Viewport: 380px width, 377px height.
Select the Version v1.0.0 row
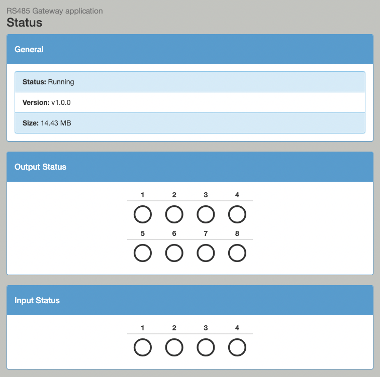tap(189, 102)
